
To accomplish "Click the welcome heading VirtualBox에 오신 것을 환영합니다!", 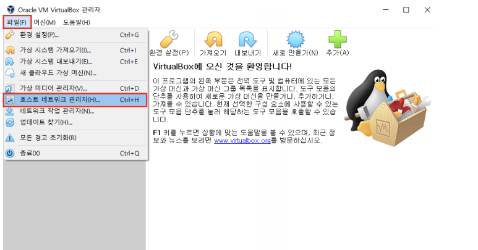I will [222, 66].
